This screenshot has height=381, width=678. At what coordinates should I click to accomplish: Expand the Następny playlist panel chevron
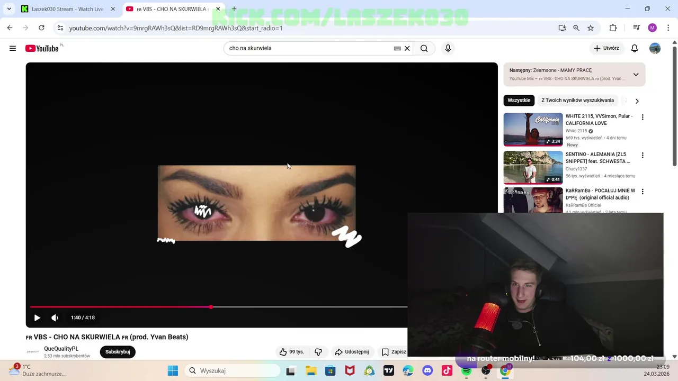pos(636,75)
